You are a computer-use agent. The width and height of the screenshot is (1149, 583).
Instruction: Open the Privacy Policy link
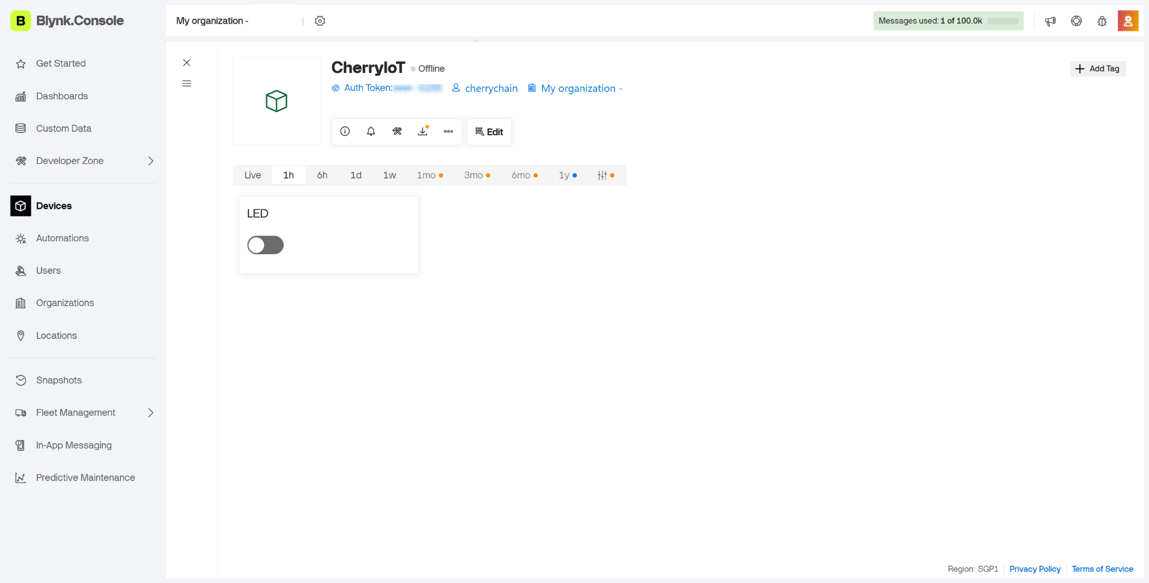pyautogui.click(x=1035, y=569)
